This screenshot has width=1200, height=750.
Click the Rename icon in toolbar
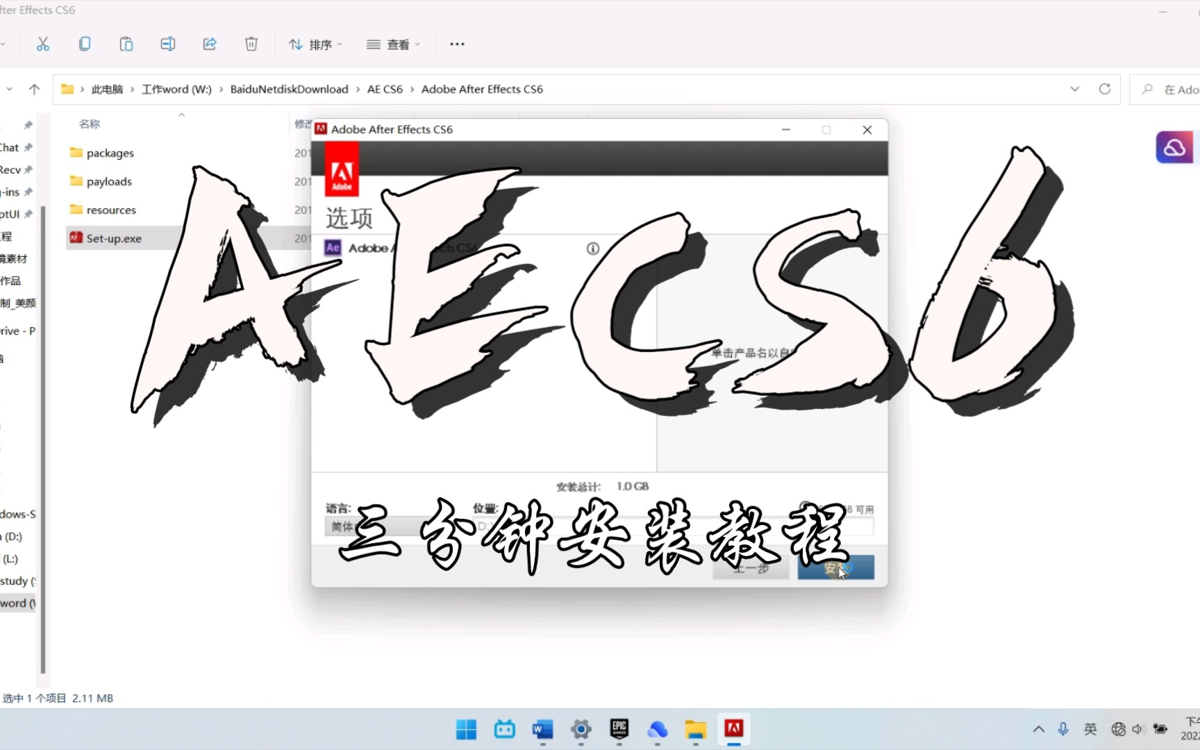[x=168, y=44]
